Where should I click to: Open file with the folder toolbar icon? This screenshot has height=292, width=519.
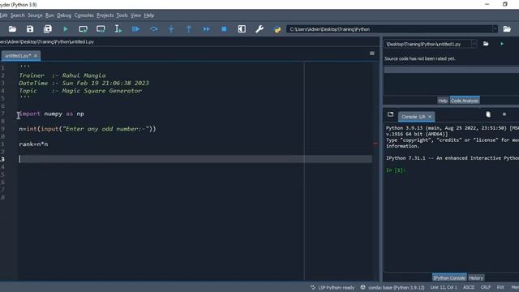(12, 29)
